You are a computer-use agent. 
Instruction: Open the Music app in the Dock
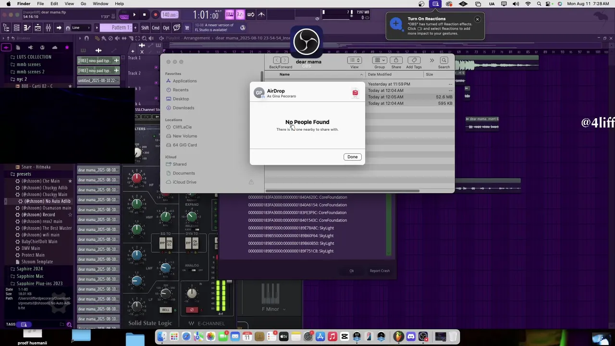(x=332, y=336)
